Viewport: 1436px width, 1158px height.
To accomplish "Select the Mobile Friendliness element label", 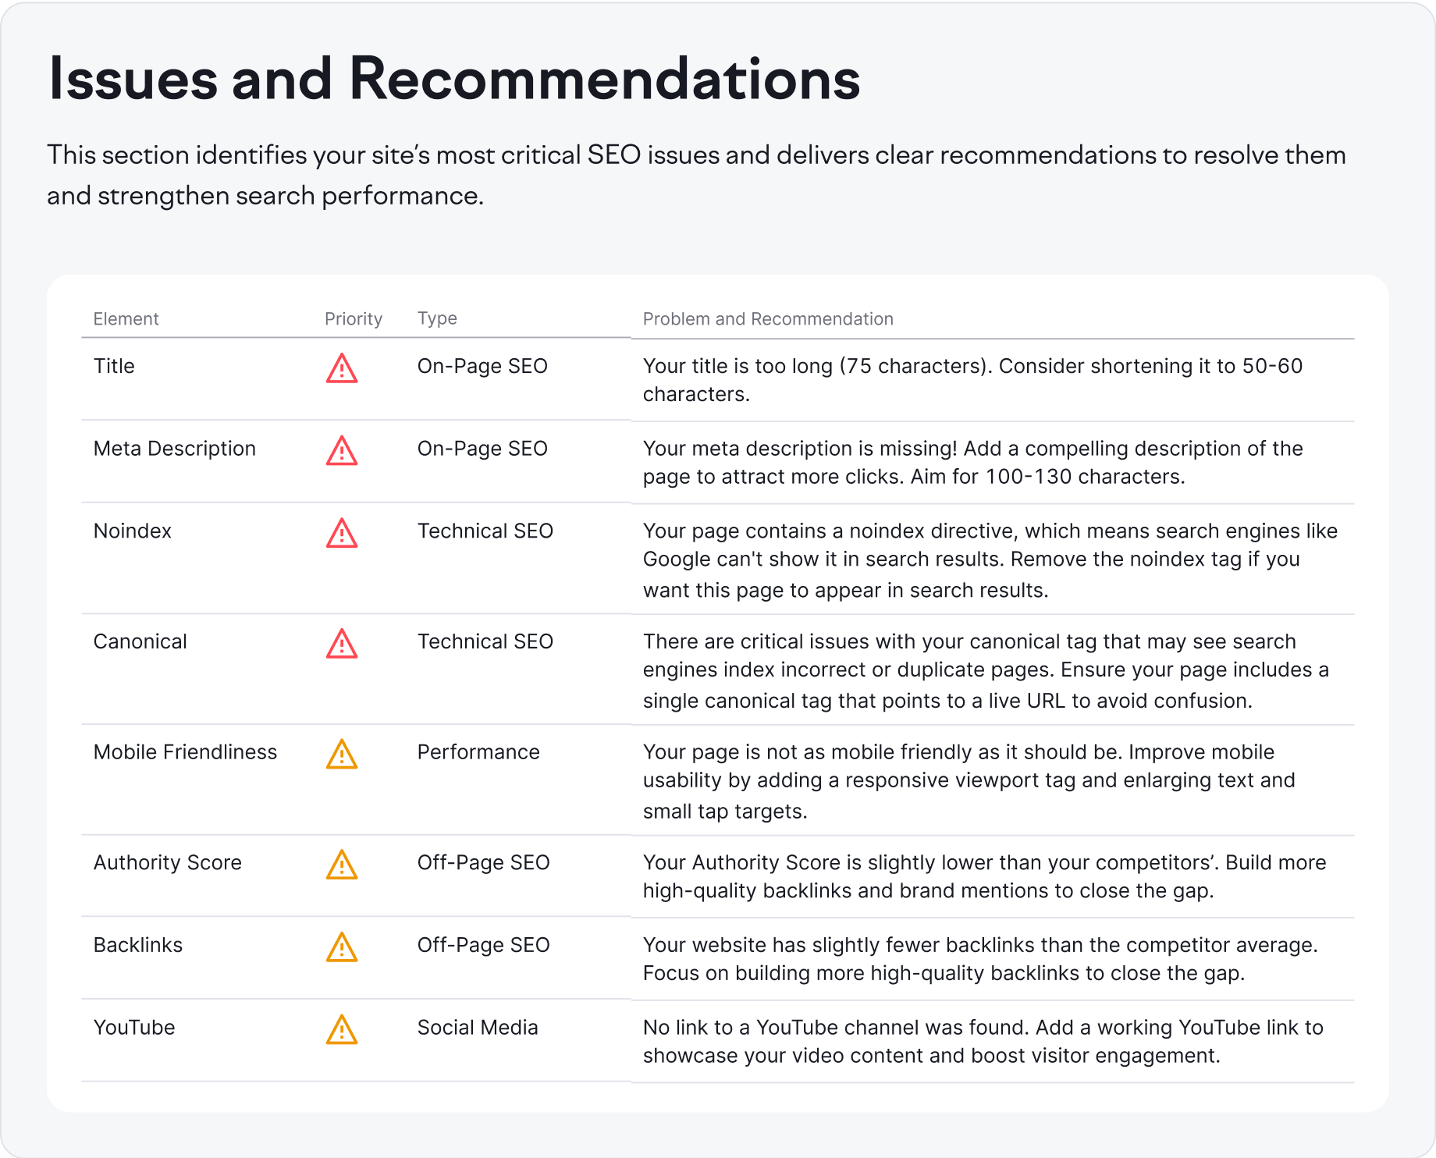I will tap(185, 752).
